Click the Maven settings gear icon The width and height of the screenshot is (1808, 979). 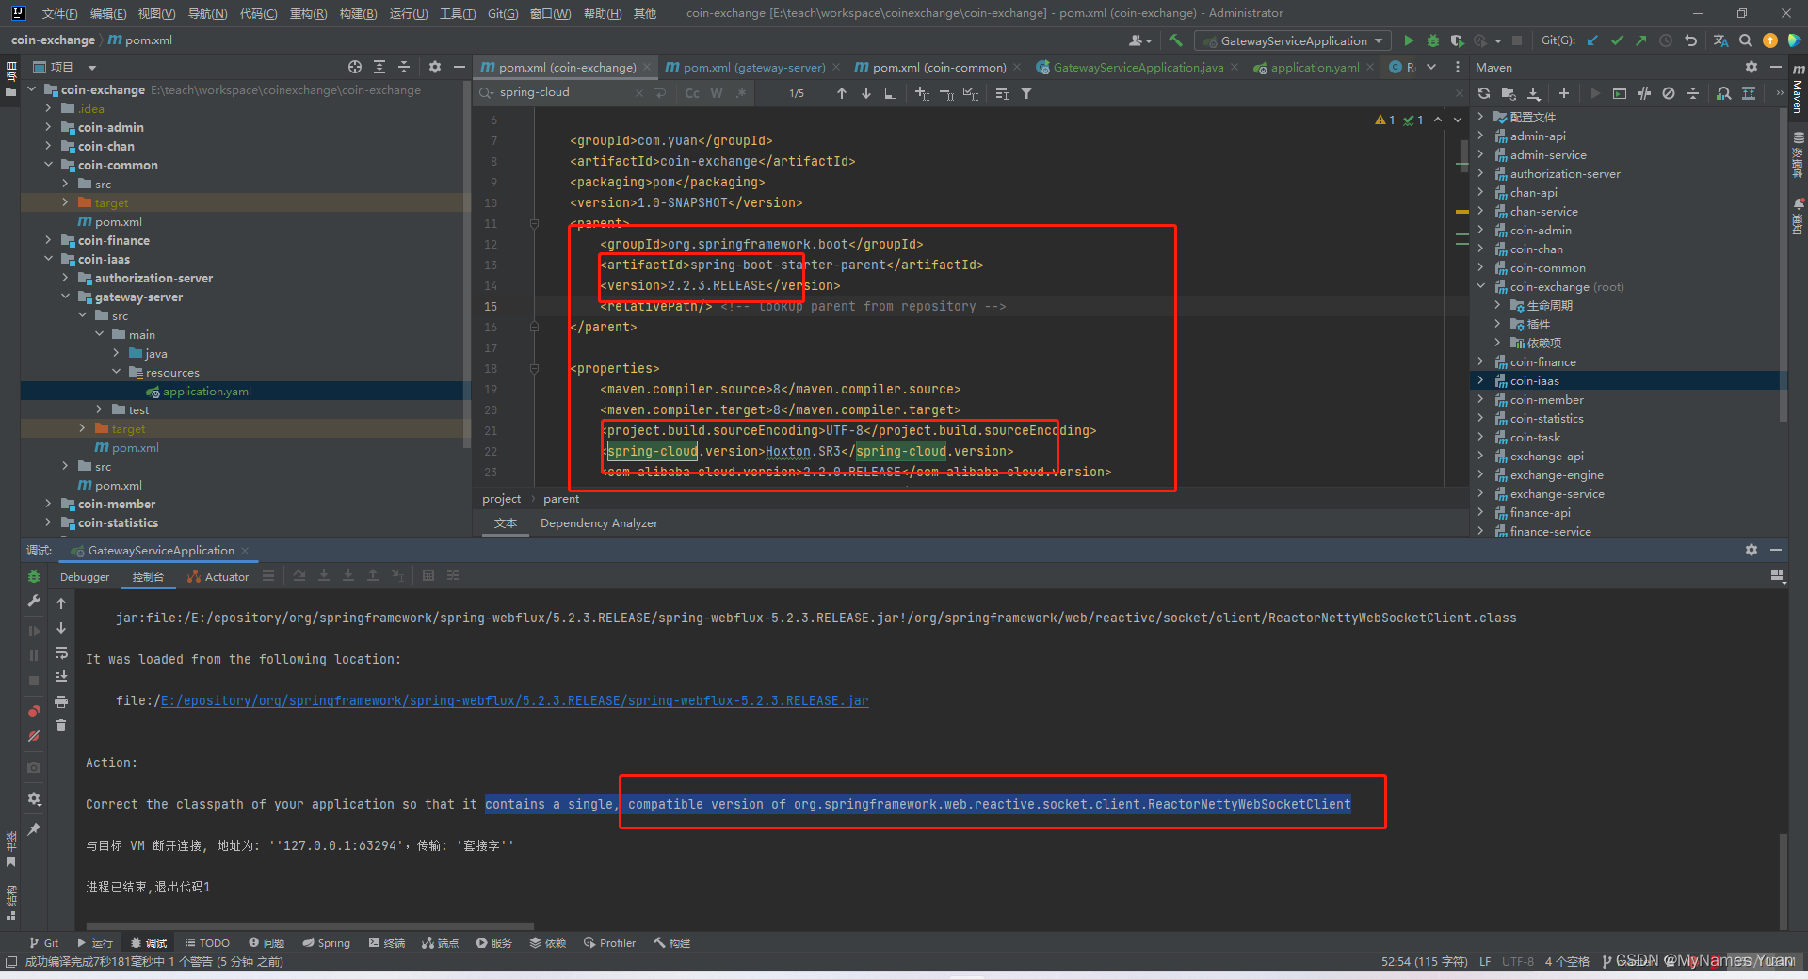1751,67
